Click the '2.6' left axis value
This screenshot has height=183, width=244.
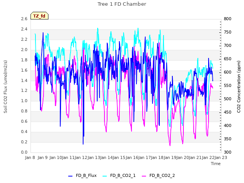24,19
